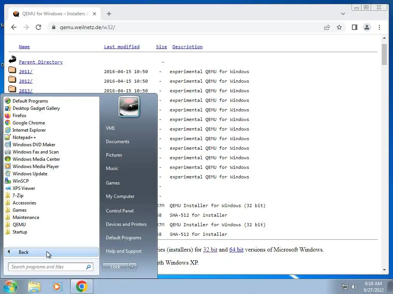Click the Lock button
The width and height of the screenshot is (393, 294).
(x=115, y=267)
